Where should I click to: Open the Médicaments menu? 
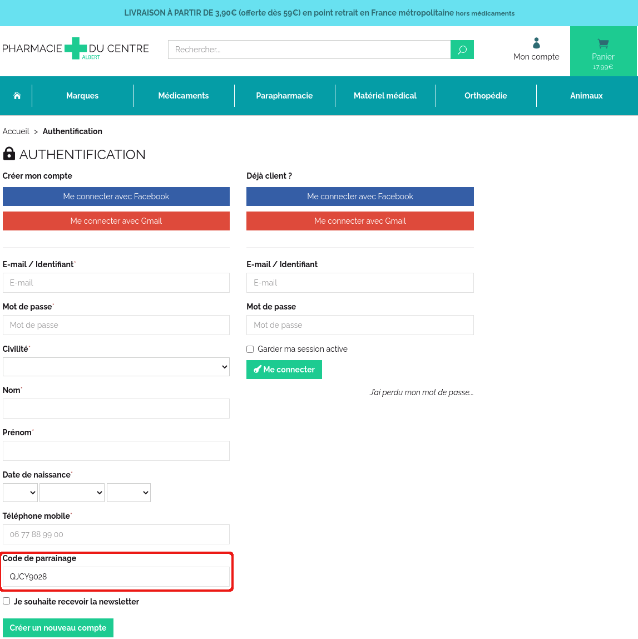click(184, 96)
